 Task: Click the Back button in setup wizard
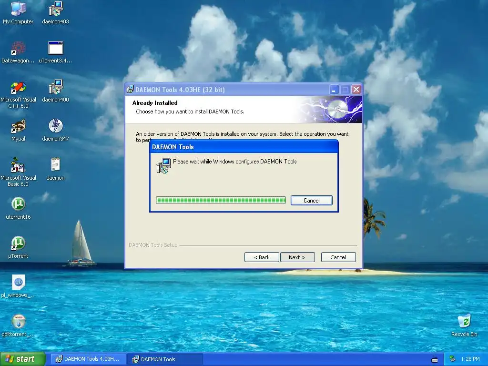click(x=262, y=257)
